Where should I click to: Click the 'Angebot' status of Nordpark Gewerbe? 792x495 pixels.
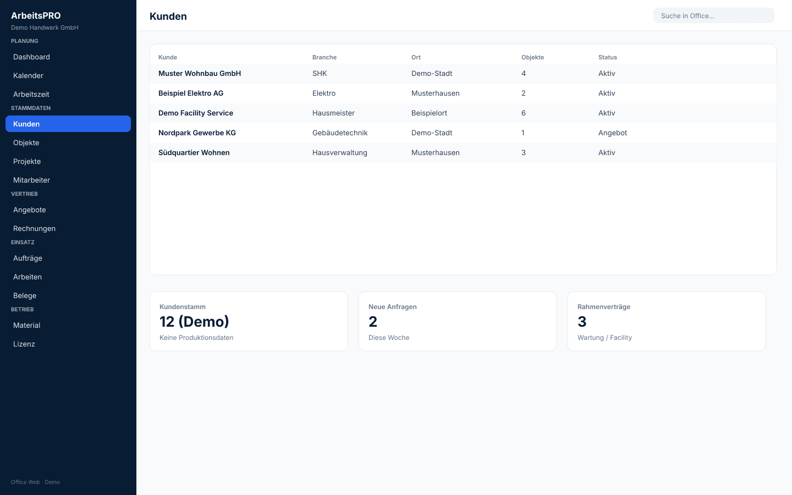tap(613, 133)
